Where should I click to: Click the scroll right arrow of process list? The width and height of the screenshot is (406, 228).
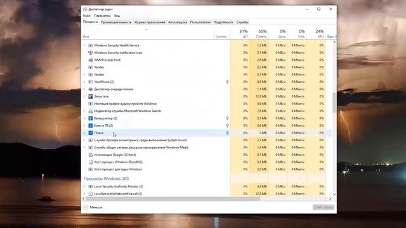point(330,199)
